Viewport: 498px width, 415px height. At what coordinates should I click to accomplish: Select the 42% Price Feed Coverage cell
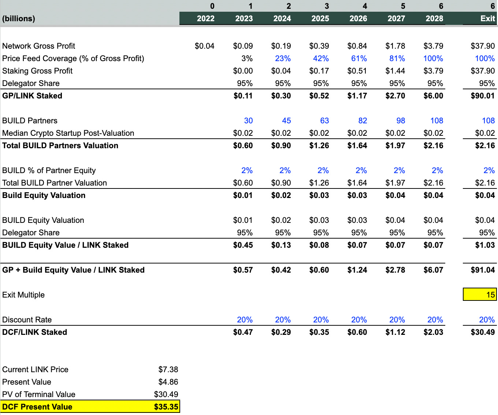coord(321,58)
